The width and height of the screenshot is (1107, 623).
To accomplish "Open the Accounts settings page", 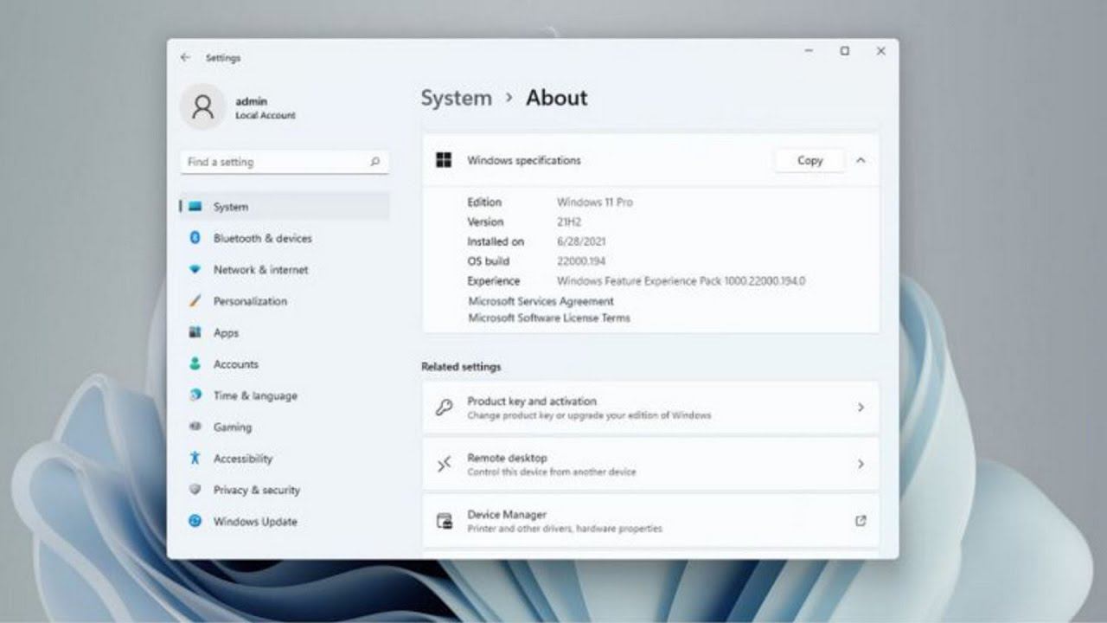I will coord(285,364).
